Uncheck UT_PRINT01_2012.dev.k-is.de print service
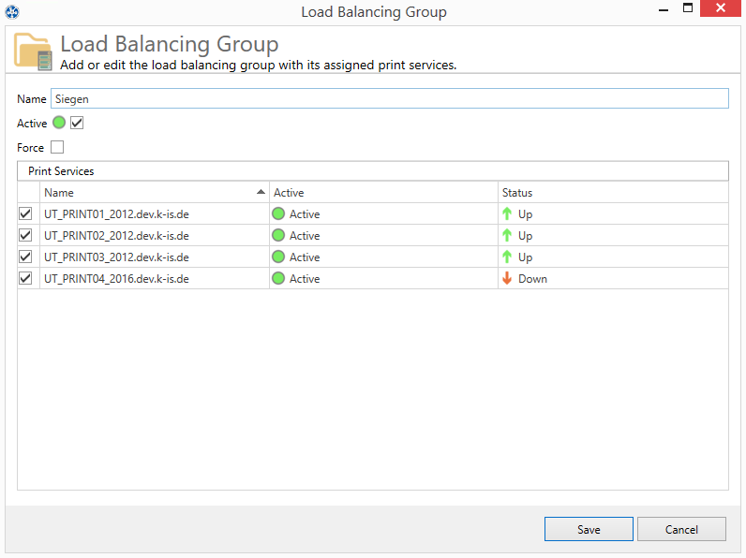The width and height of the screenshot is (746, 558). coord(25,214)
